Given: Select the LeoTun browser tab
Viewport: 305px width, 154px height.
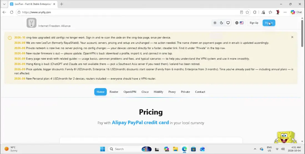Looking at the screenshot, I should 33,4.
